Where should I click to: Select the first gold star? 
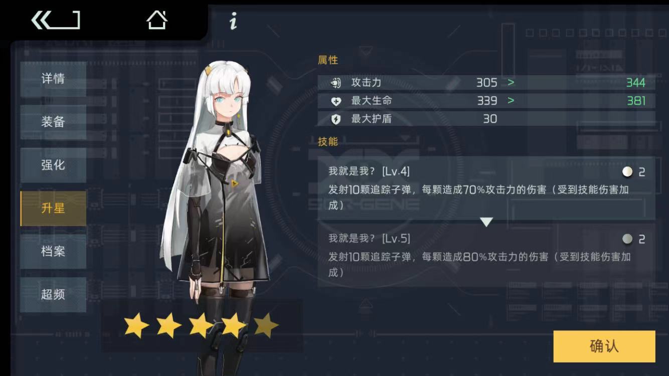pyautogui.click(x=136, y=325)
